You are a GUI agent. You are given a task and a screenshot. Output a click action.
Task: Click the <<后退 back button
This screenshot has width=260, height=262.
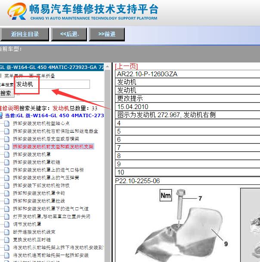[x=69, y=34]
